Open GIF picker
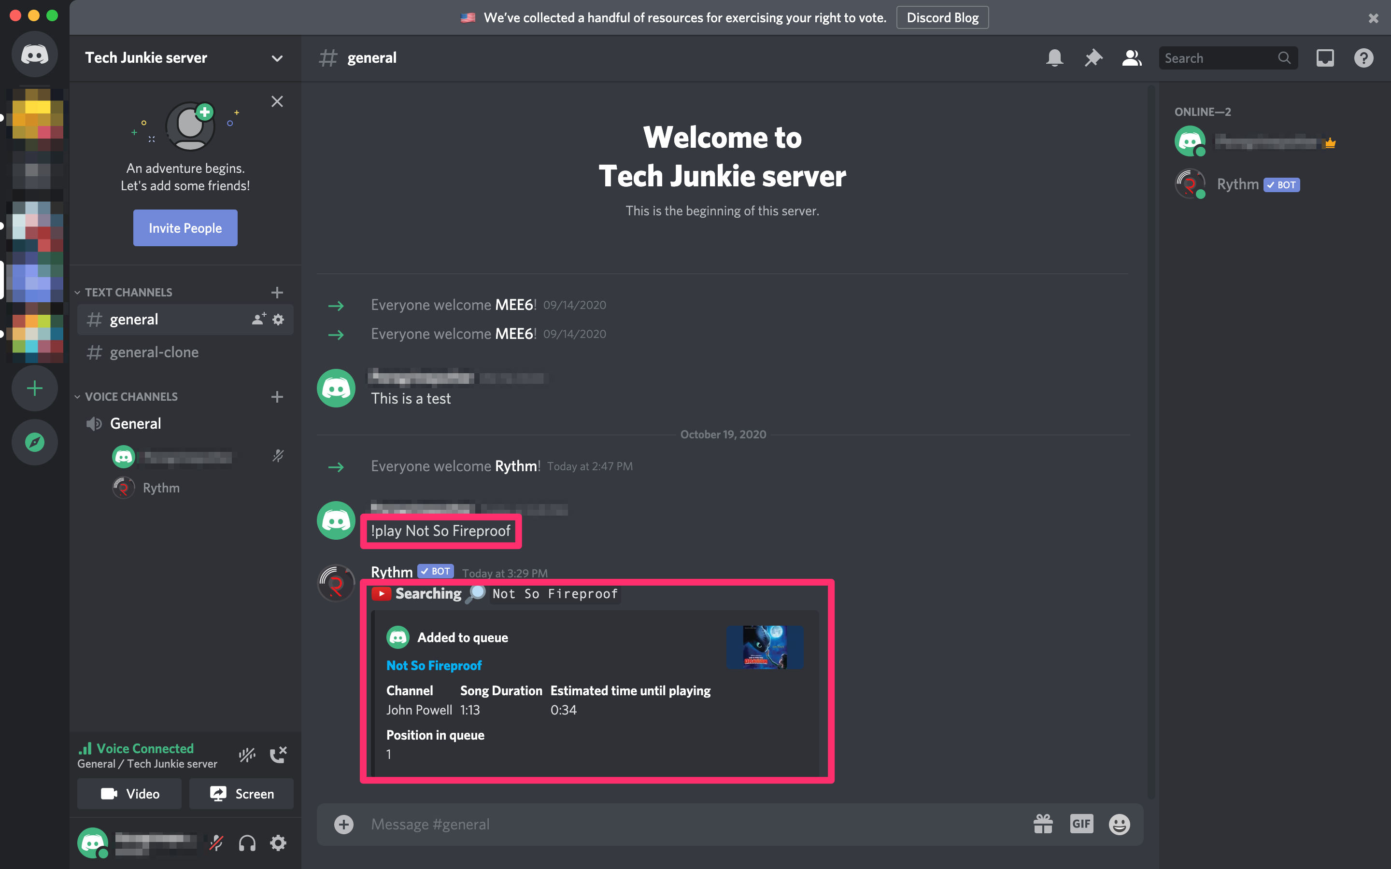Image resolution: width=1391 pixels, height=869 pixels. tap(1081, 824)
